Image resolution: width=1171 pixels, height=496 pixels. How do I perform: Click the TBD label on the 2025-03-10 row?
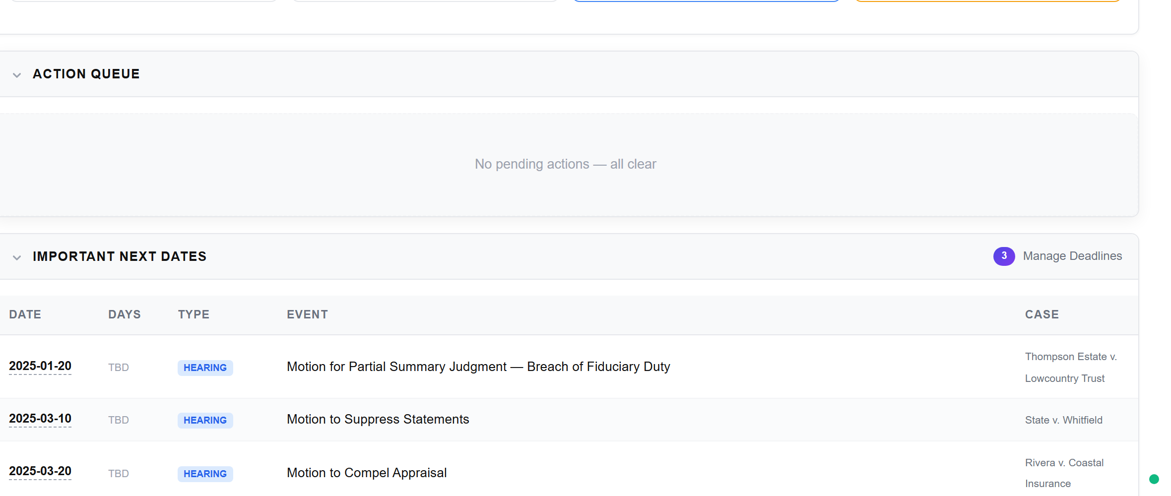point(118,420)
